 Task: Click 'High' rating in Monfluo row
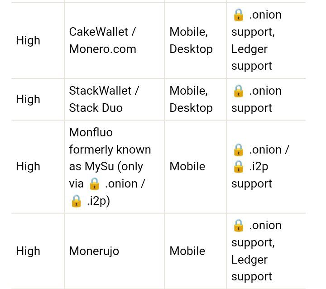[x=28, y=166]
